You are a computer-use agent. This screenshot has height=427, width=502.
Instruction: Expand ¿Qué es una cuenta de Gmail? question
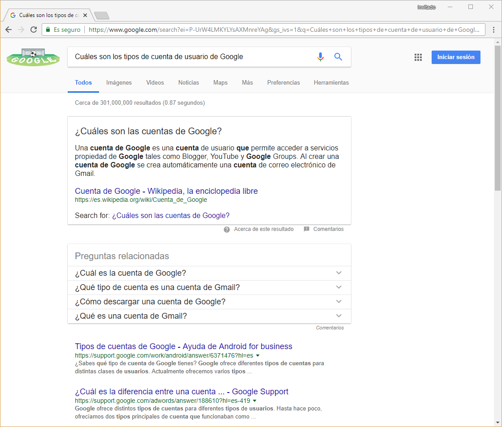tap(209, 316)
